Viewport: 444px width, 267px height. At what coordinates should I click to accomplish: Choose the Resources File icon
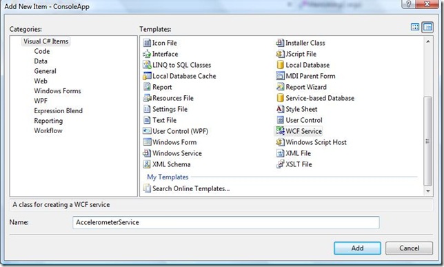(147, 98)
